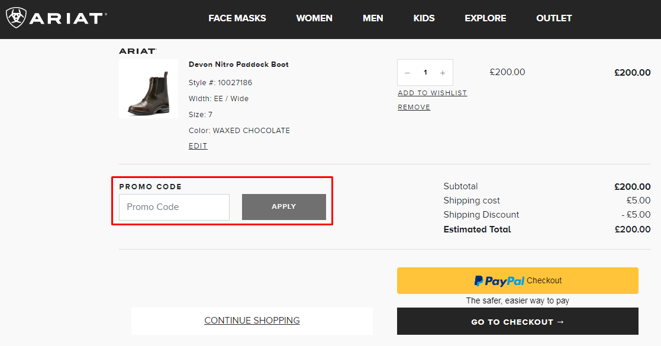Click the Devon Nitro Paddock Boot thumbnail
The height and width of the screenshot is (346, 661).
click(x=149, y=89)
